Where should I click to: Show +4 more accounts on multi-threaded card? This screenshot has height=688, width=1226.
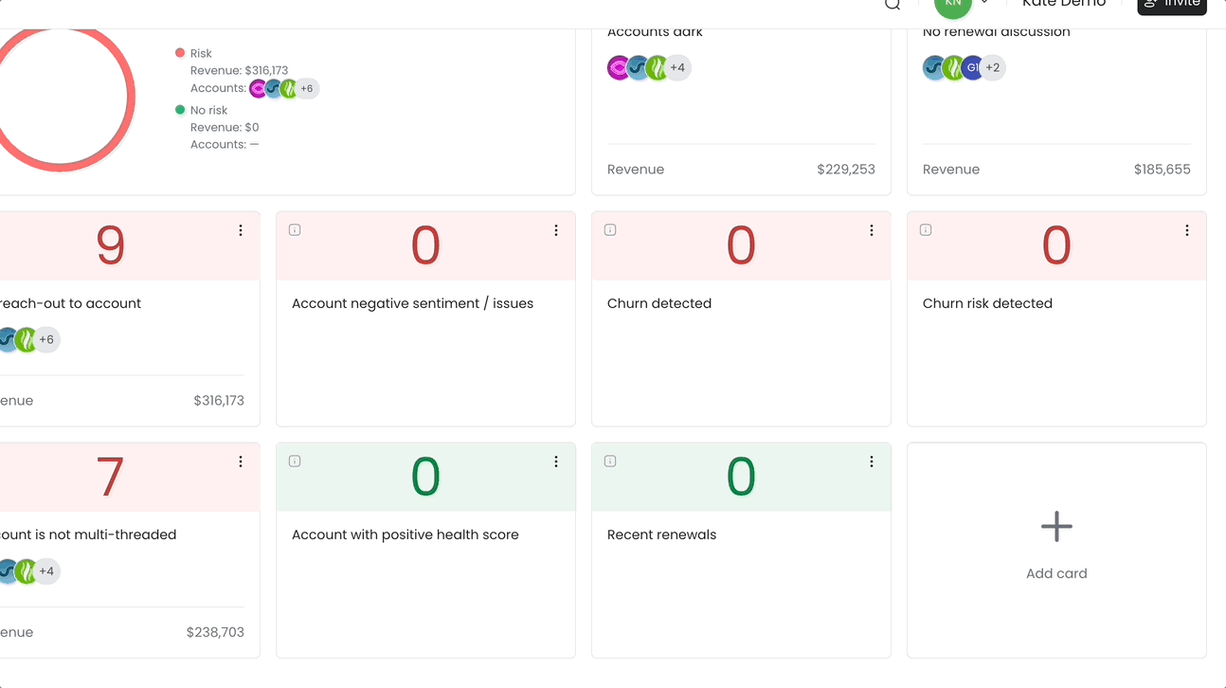(x=46, y=571)
